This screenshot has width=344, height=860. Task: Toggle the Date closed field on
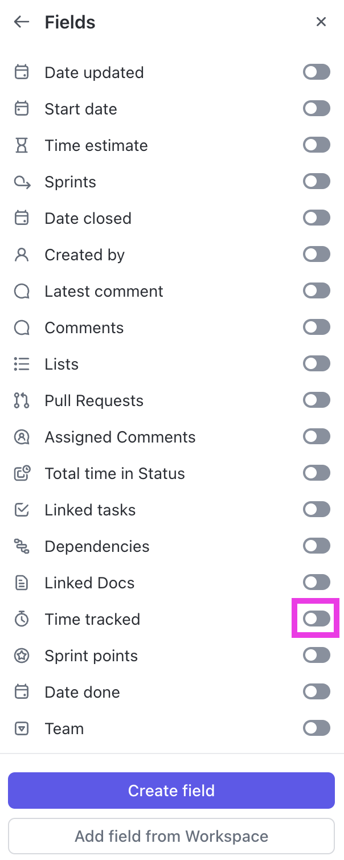coord(316,218)
